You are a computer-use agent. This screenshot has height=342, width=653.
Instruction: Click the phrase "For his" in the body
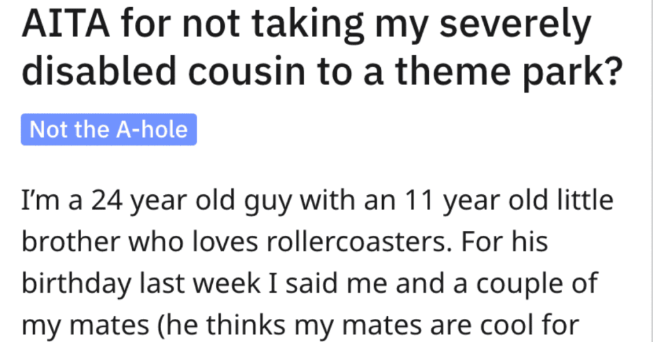504,242
